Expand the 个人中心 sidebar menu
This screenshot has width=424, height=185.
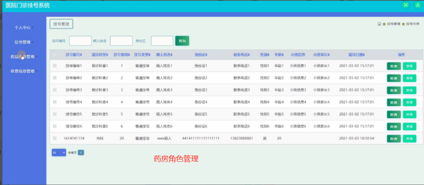pyautogui.click(x=24, y=28)
